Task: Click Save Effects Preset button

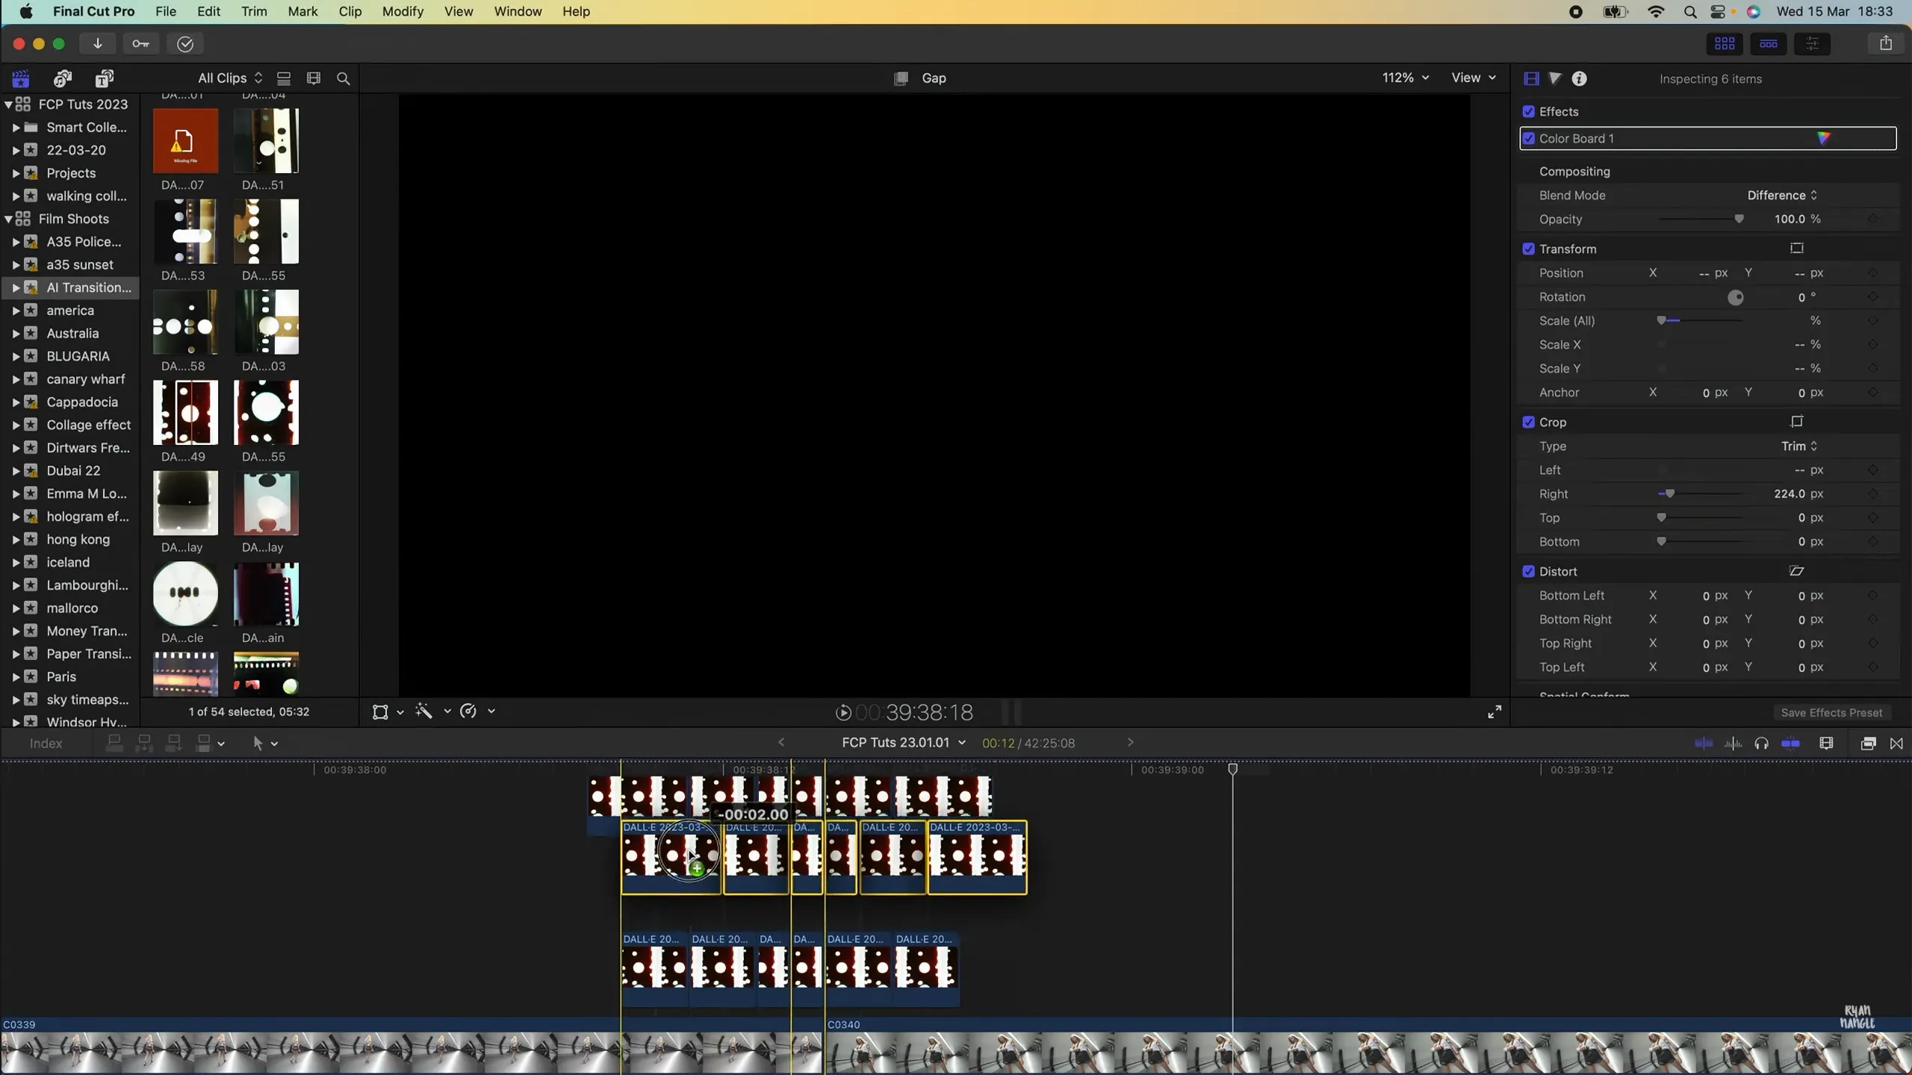Action: click(1831, 712)
